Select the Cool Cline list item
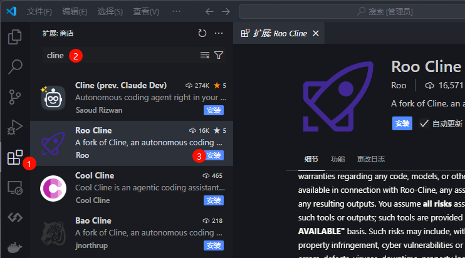465x258 pixels. point(132,188)
